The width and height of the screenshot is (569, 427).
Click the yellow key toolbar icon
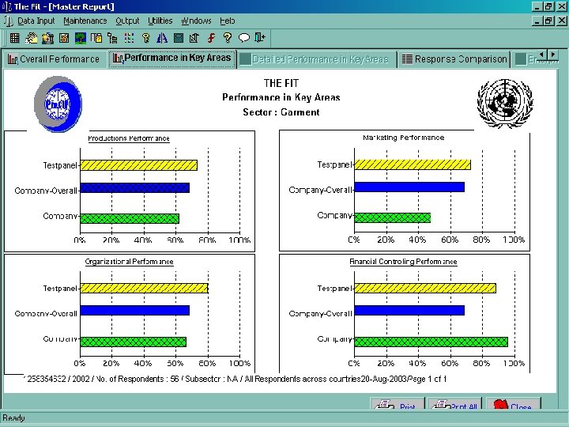146,38
